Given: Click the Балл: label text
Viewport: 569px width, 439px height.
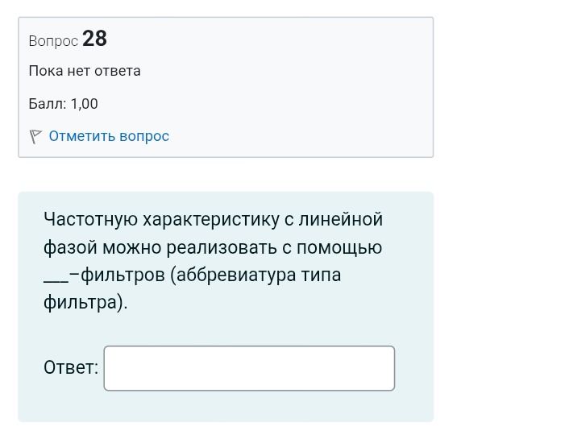Looking at the screenshot, I should (48, 104).
